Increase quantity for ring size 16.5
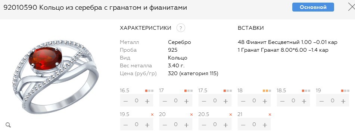Image resolution: width=355 pixels, height=135 pixels. (147, 101)
